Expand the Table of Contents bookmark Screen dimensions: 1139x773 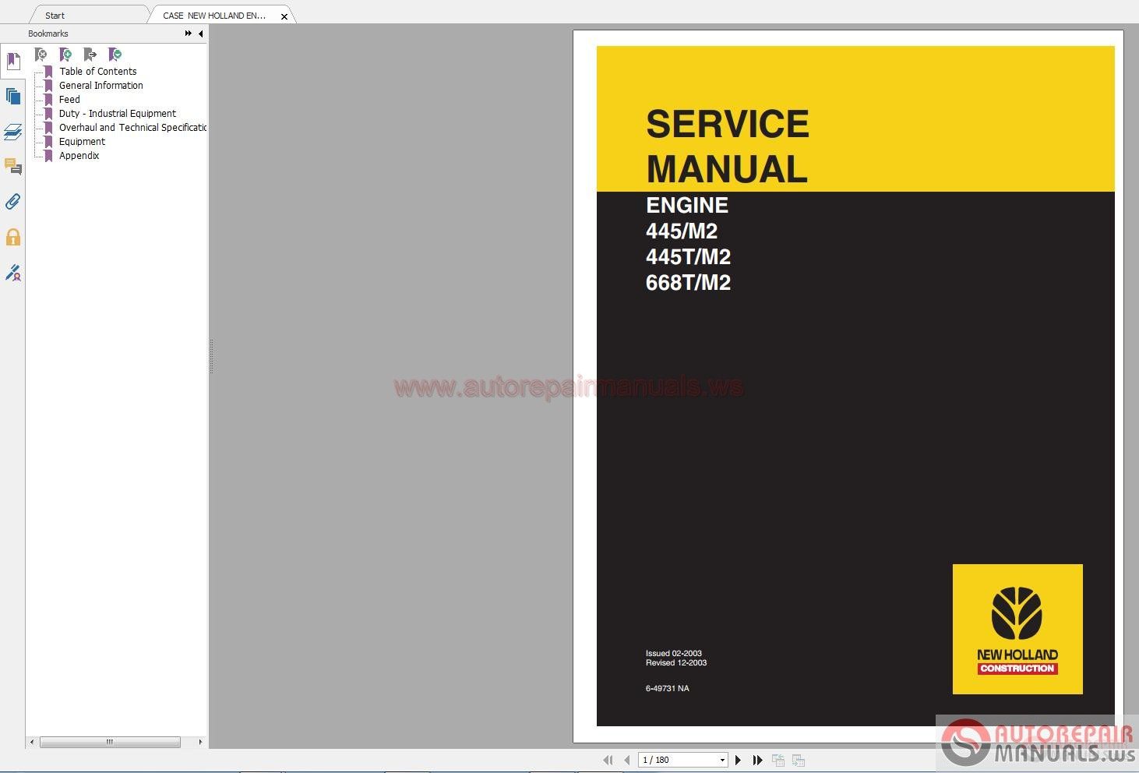click(97, 71)
